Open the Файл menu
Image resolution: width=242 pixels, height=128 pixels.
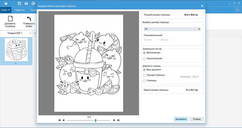click(x=6, y=10)
